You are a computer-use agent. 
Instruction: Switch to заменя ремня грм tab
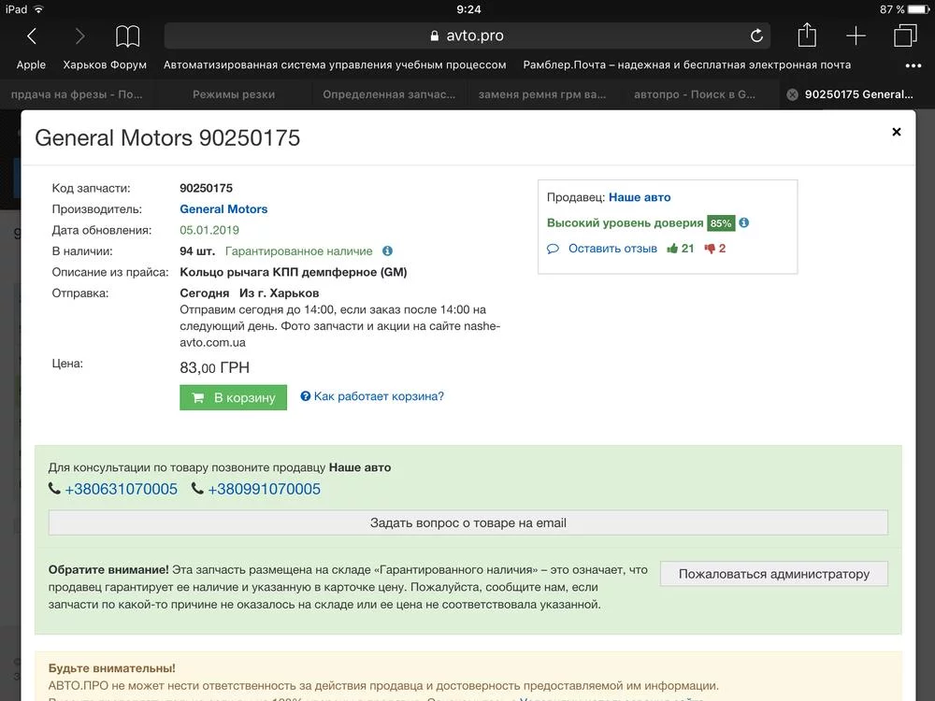pos(542,94)
